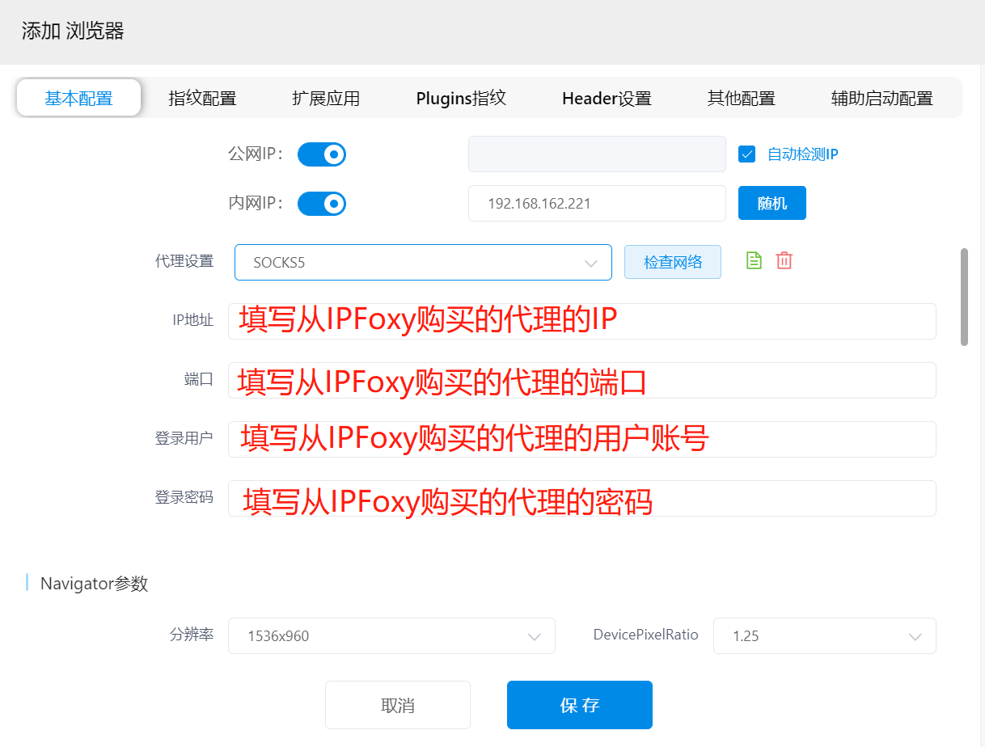Uncheck the 自动检测IP checkbox
This screenshot has width=985, height=747.
746,154
